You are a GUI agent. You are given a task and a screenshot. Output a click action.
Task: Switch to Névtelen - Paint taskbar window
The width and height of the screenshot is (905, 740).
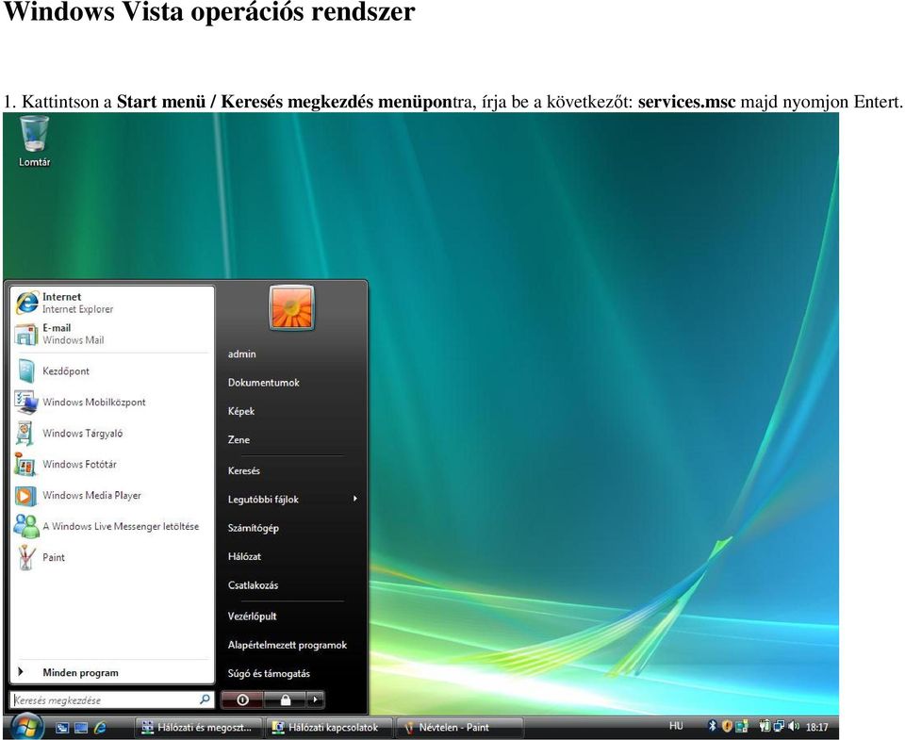tap(459, 728)
